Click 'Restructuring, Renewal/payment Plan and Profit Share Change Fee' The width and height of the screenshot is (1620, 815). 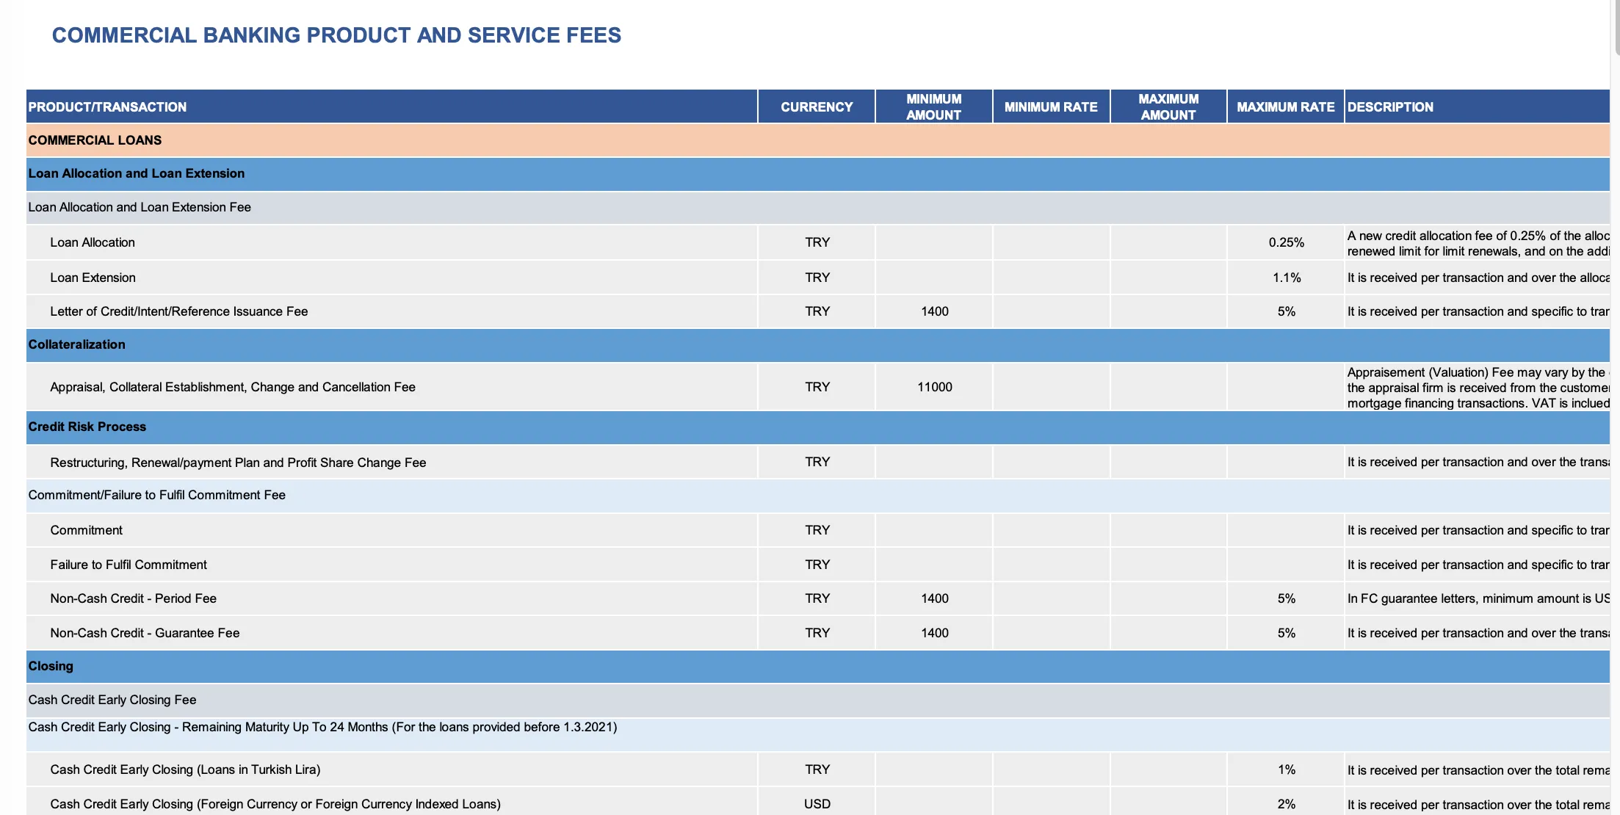point(238,463)
